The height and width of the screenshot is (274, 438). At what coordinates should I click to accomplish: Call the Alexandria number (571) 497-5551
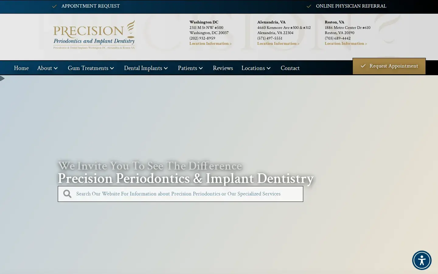[x=270, y=38]
